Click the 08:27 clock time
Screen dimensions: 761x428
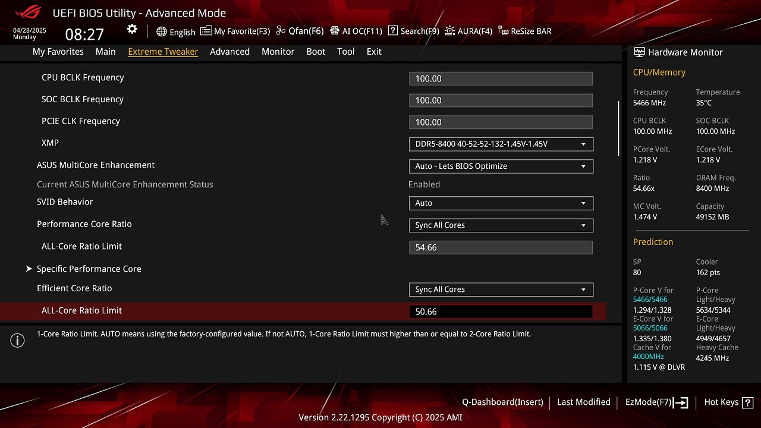84,34
